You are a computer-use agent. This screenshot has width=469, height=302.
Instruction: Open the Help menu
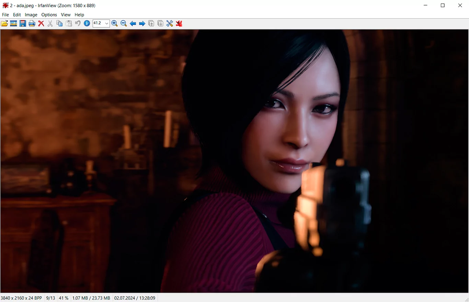click(x=79, y=15)
